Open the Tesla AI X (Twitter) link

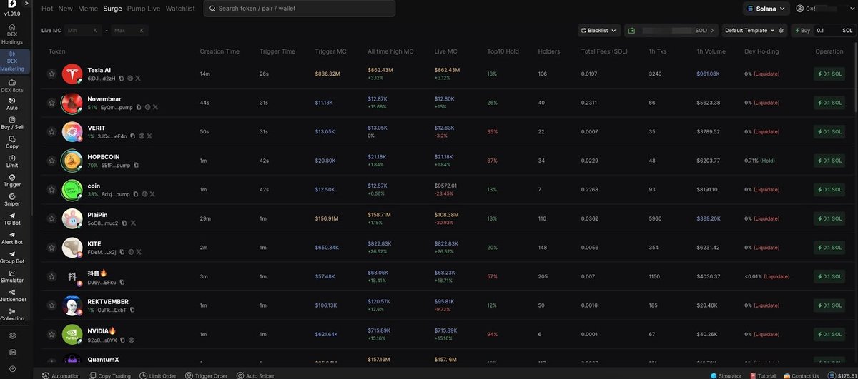click(138, 78)
